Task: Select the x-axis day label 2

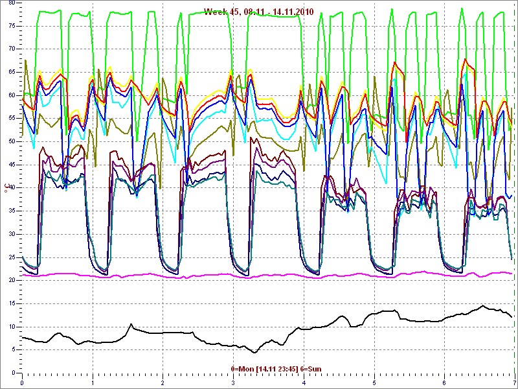Action: click(163, 383)
